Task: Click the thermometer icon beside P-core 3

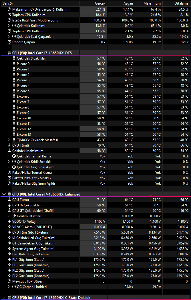Action: [14, 80]
